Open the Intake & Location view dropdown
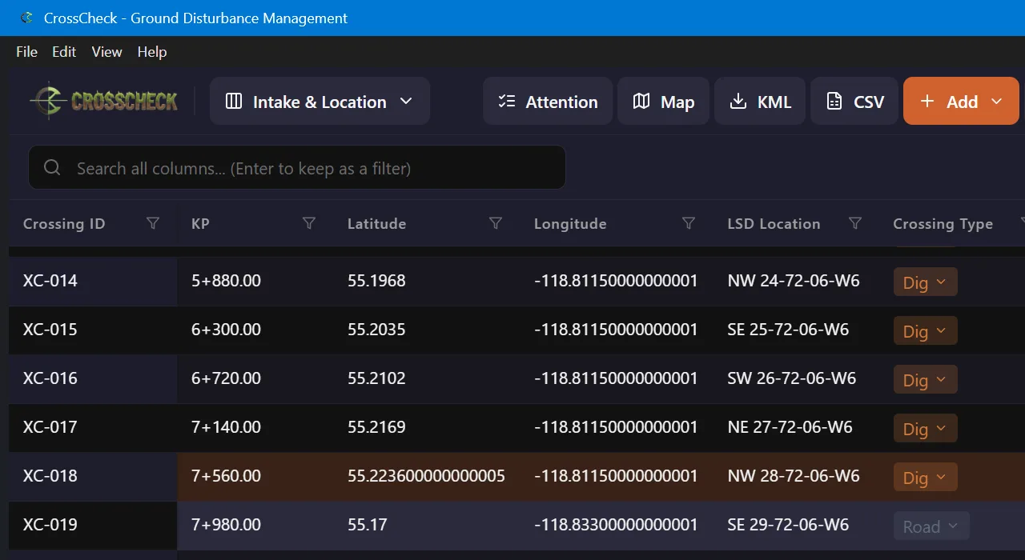The image size is (1025, 560). [x=320, y=101]
